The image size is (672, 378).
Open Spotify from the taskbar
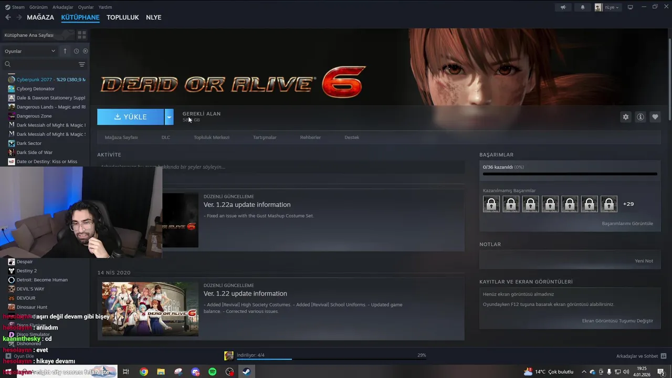(x=212, y=372)
